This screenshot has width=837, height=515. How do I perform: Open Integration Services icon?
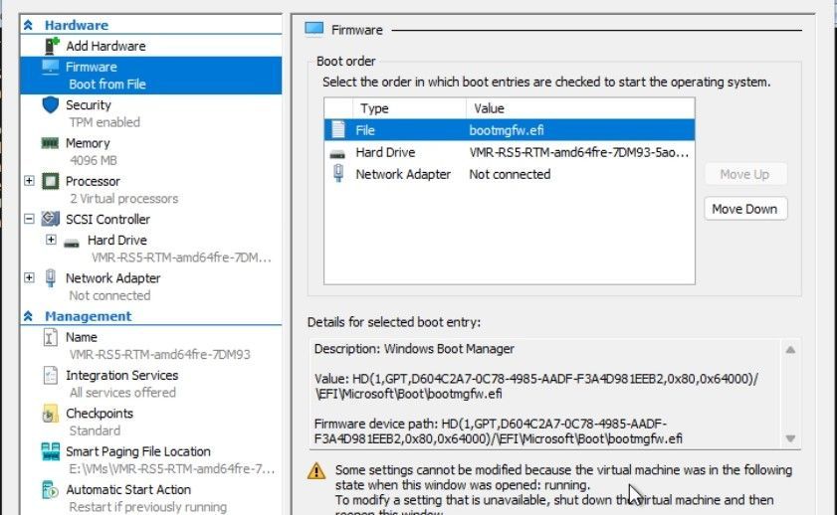pos(50,376)
